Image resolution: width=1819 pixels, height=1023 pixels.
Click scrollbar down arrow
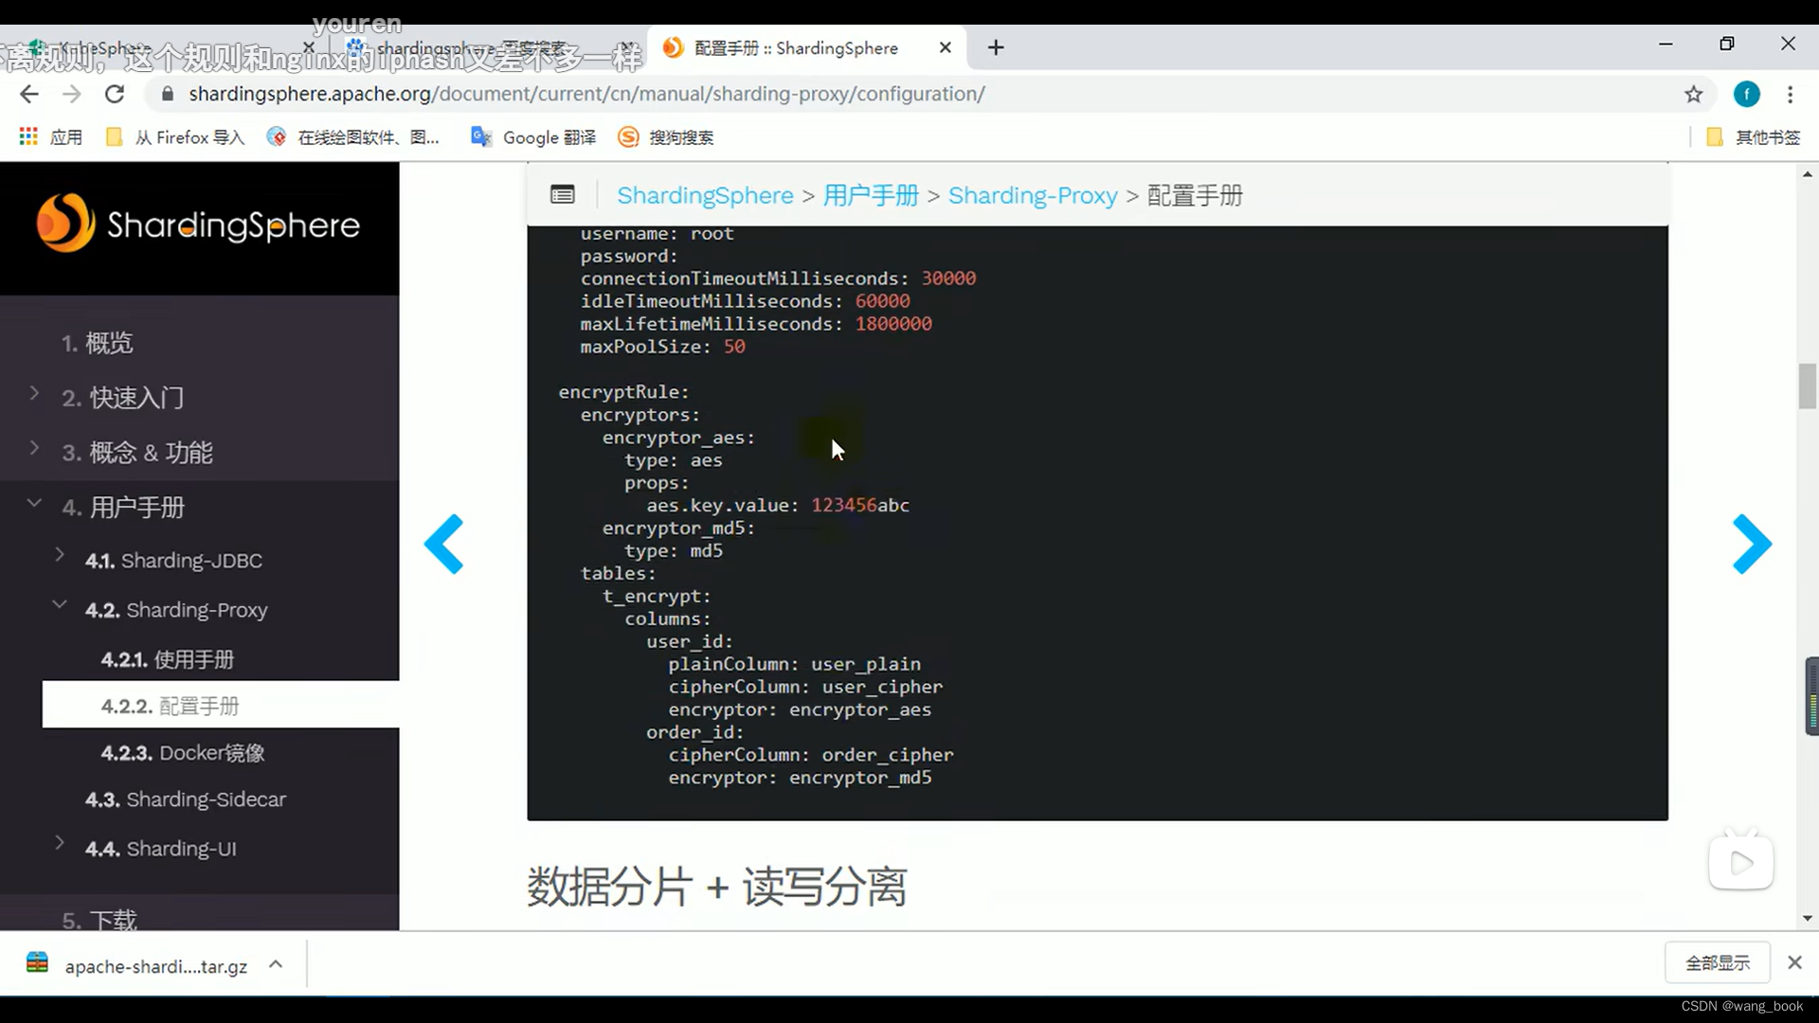pos(1808,918)
